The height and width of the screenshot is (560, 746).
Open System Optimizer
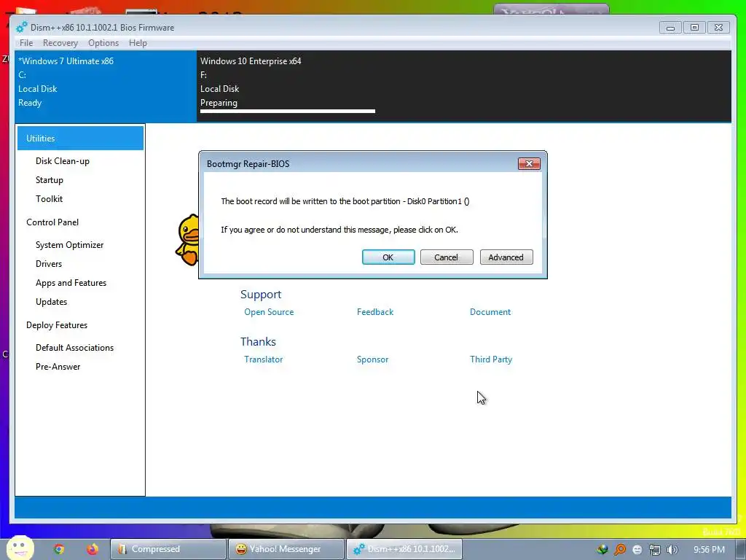(69, 245)
